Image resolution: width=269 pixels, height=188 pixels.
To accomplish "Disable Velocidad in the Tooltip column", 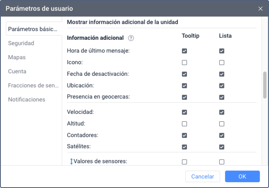I will click(x=184, y=112).
